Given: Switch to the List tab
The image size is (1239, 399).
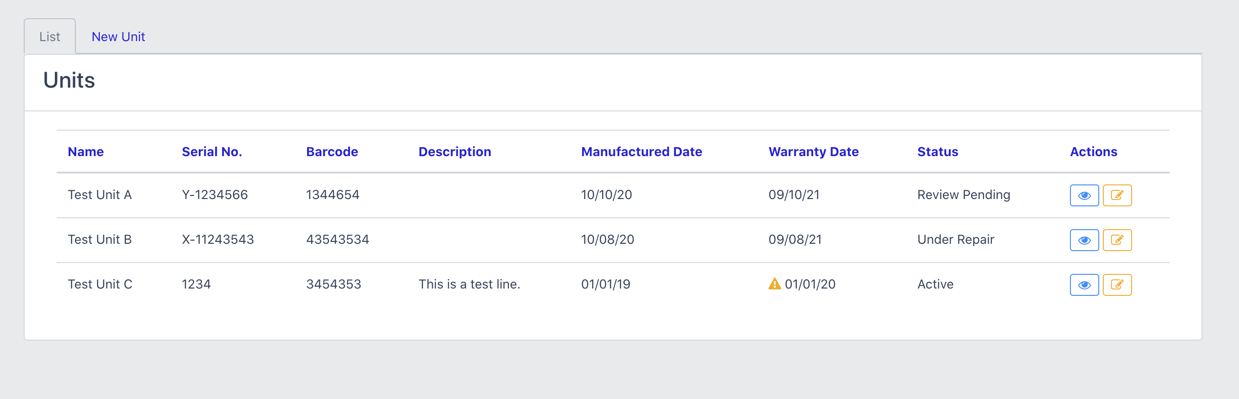Looking at the screenshot, I should click(49, 37).
